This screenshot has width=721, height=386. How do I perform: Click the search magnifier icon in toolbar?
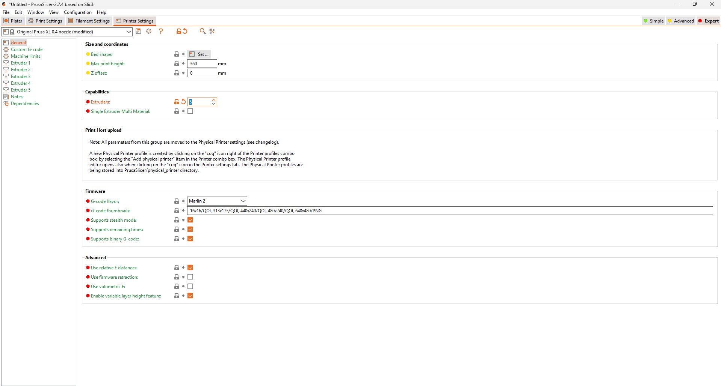[x=203, y=32]
